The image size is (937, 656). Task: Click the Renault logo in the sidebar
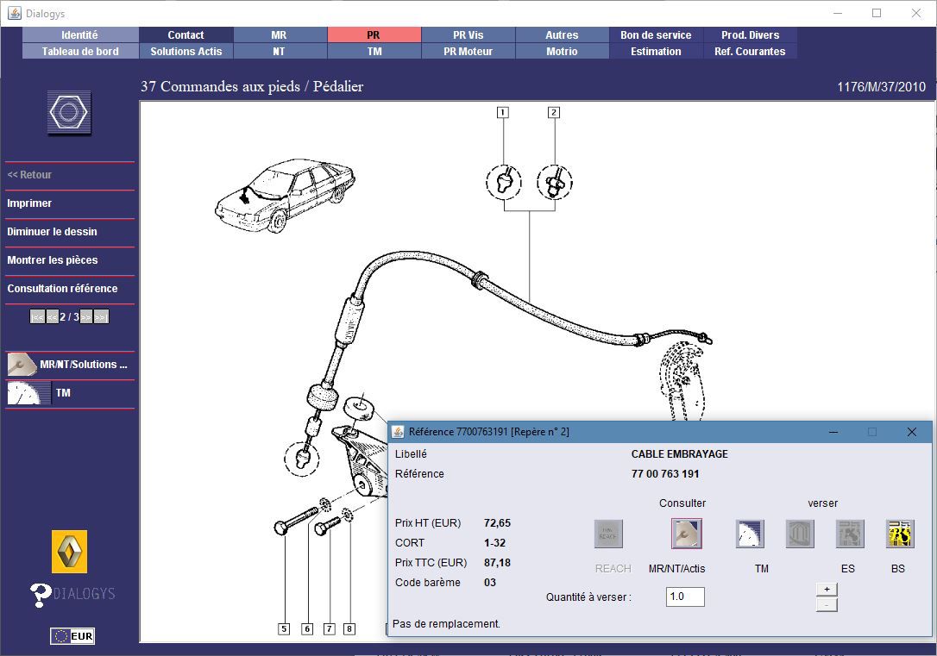tap(69, 551)
